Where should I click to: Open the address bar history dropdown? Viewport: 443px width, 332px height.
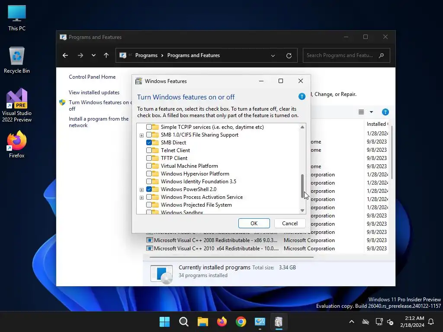[x=273, y=56]
